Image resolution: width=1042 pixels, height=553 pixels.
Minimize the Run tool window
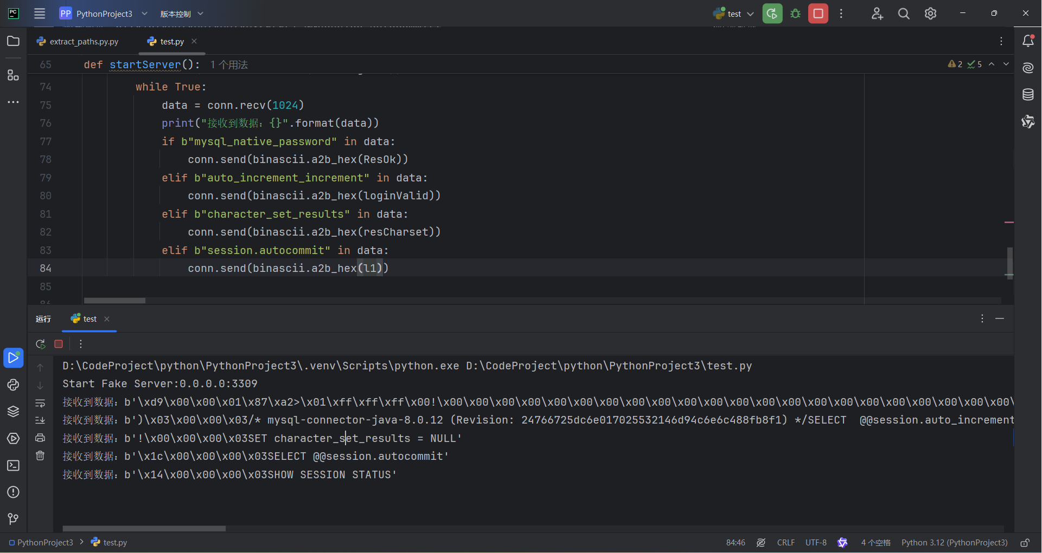click(1000, 318)
